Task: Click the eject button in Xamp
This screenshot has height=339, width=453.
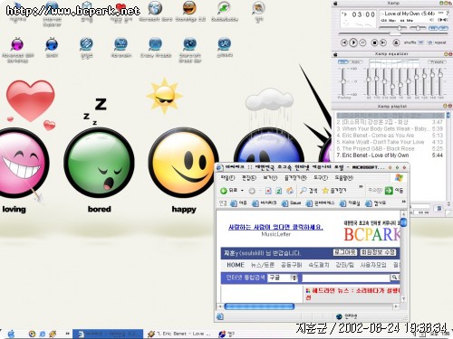Action: point(397,42)
